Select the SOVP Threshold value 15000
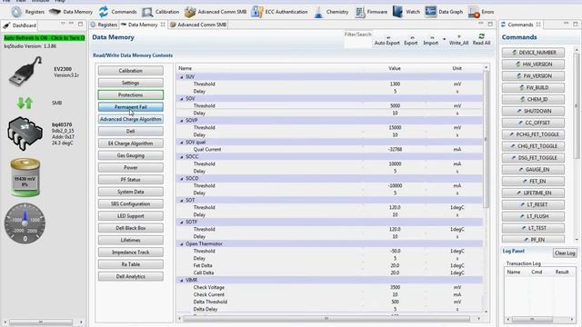The height and width of the screenshot is (327, 582). click(395, 127)
